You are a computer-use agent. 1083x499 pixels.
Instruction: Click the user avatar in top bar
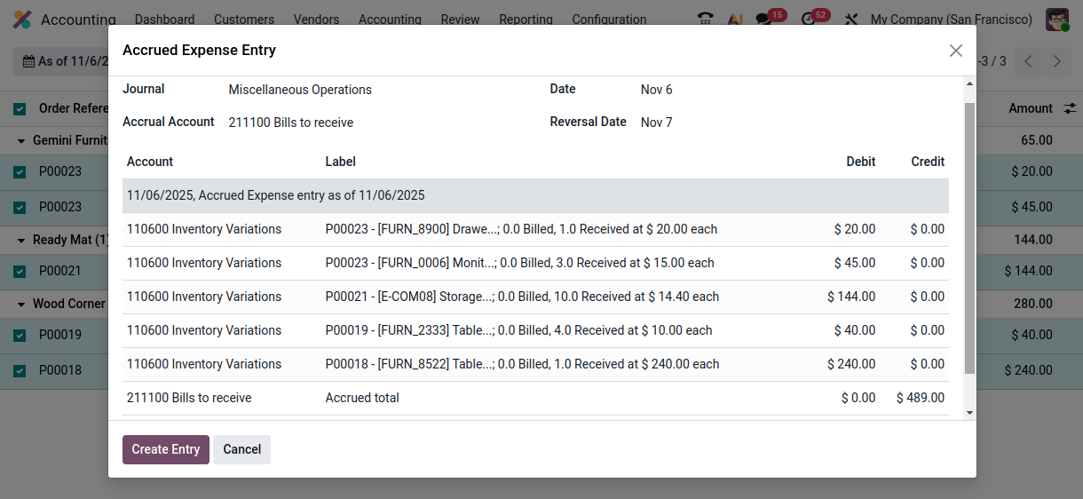pyautogui.click(x=1056, y=20)
